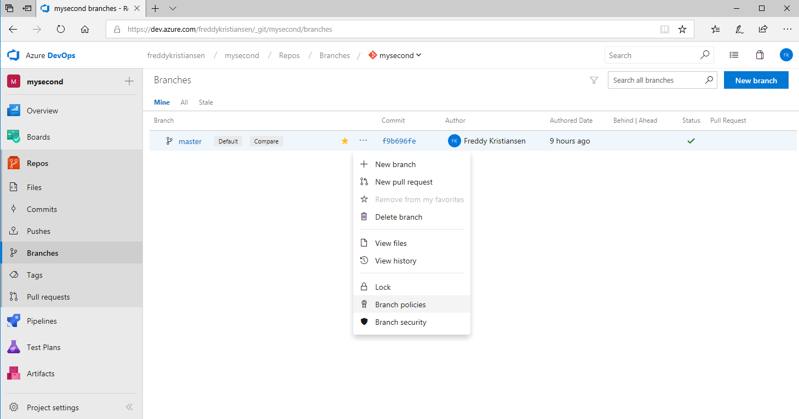Choose Lock in the context menu

coord(383,287)
